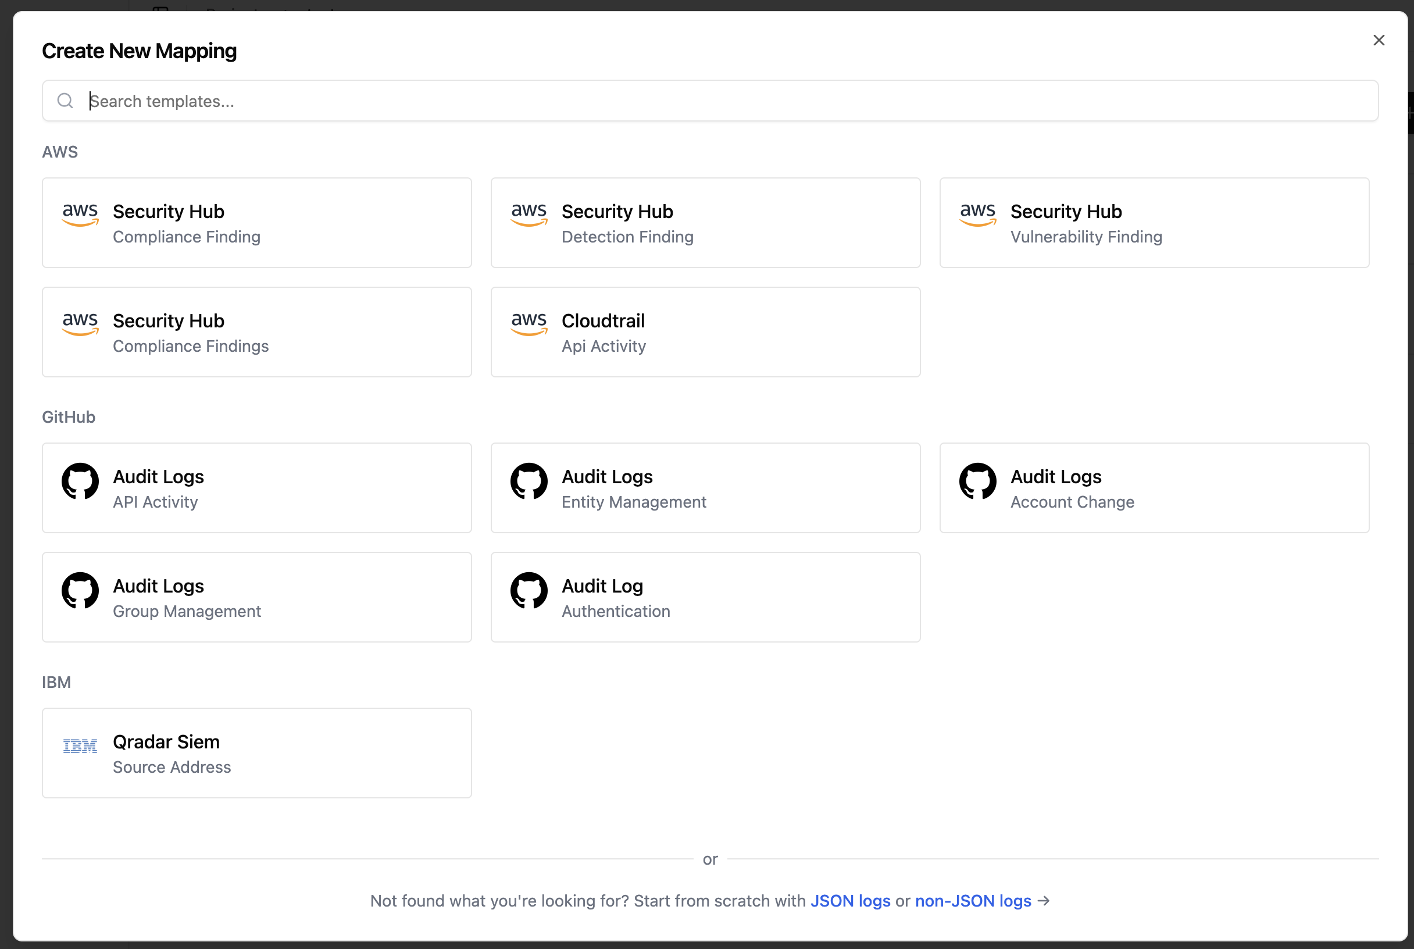Choose Security Hub Vulnerability Finding title
1414x949 pixels.
pos(1066,212)
